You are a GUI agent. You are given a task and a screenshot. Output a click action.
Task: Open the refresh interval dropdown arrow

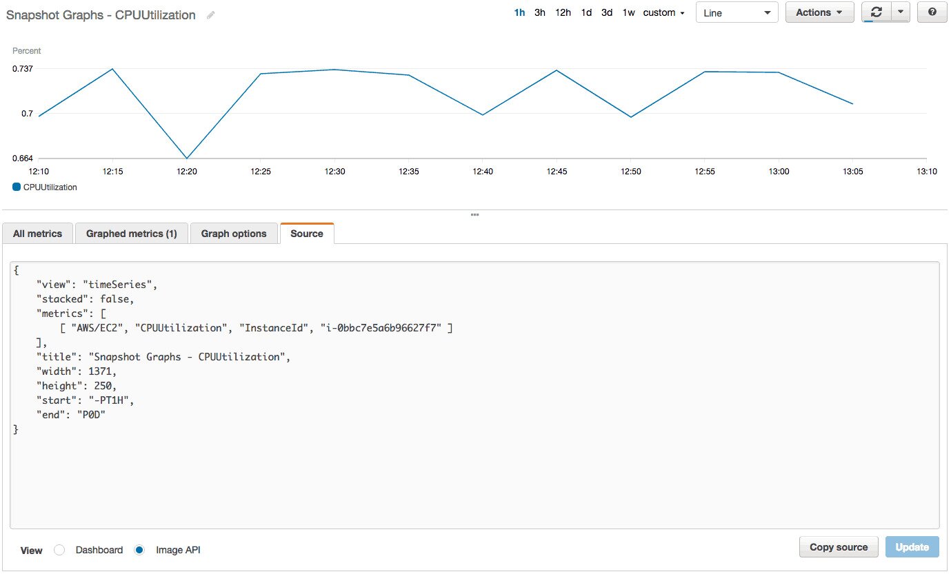[900, 12]
